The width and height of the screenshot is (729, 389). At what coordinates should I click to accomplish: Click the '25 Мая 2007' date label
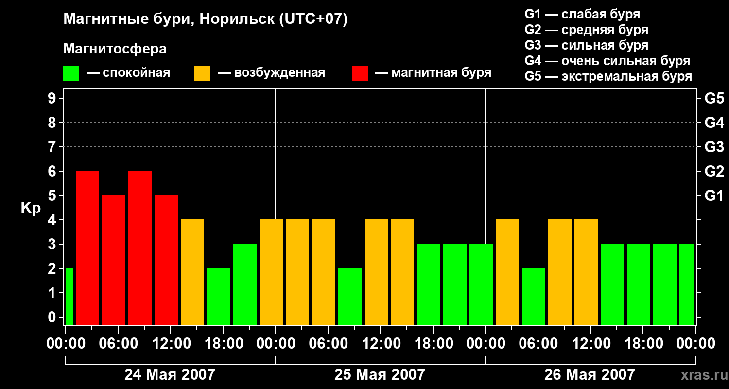[380, 374]
